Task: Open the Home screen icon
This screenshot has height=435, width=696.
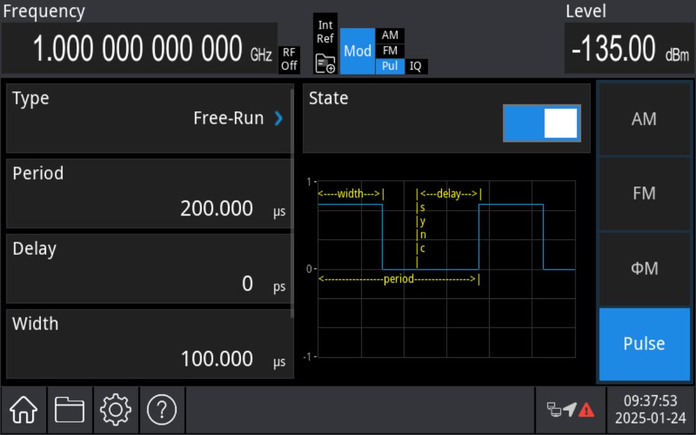Action: 23,410
